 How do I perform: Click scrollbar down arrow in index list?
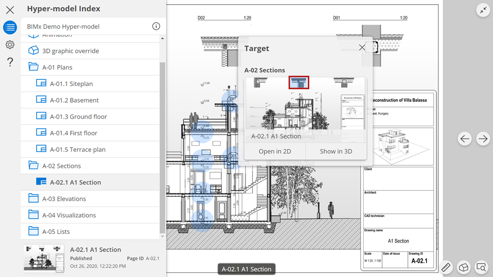(162, 237)
